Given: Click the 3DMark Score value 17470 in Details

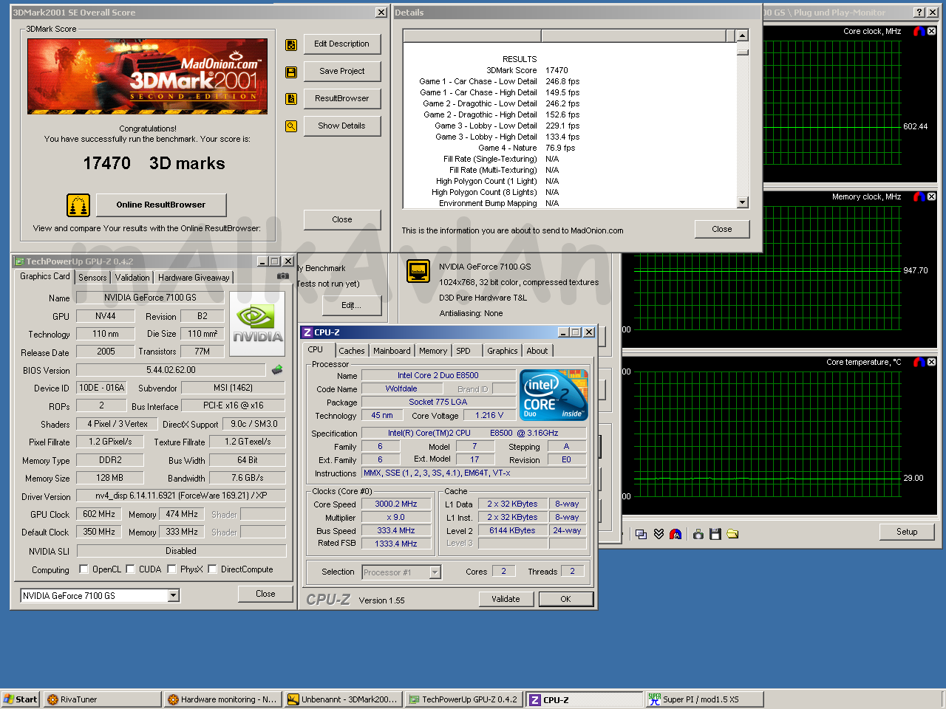Looking at the screenshot, I should 557,70.
